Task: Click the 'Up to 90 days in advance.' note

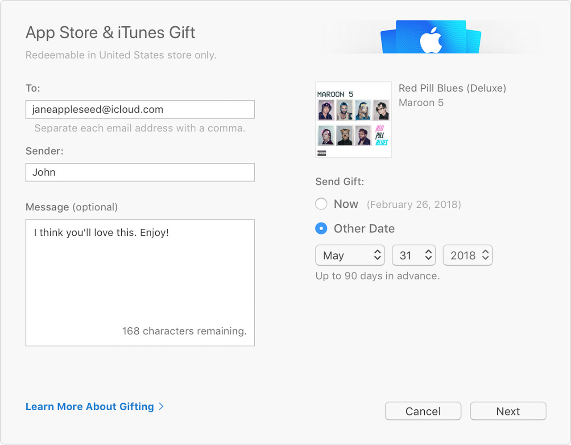Action: tap(377, 276)
